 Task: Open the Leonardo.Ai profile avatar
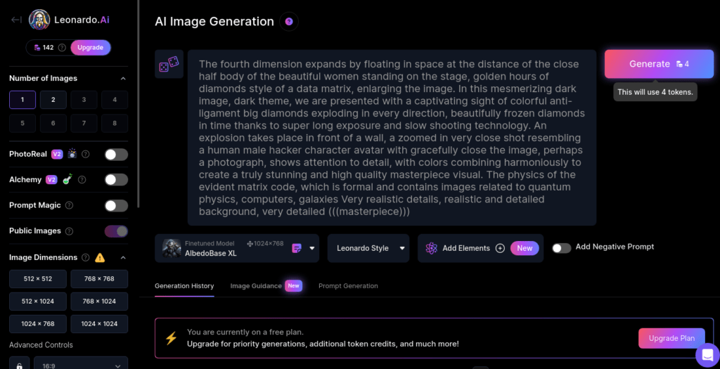click(39, 20)
